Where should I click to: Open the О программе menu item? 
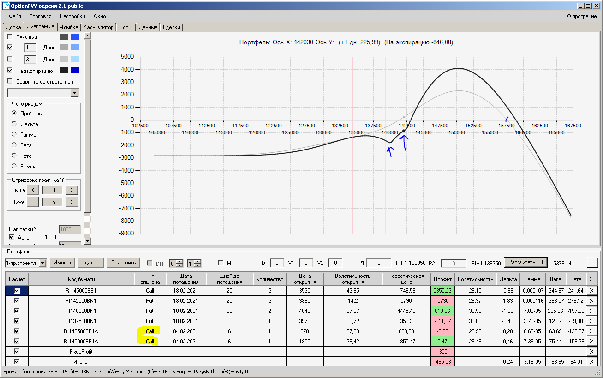(x=582, y=16)
